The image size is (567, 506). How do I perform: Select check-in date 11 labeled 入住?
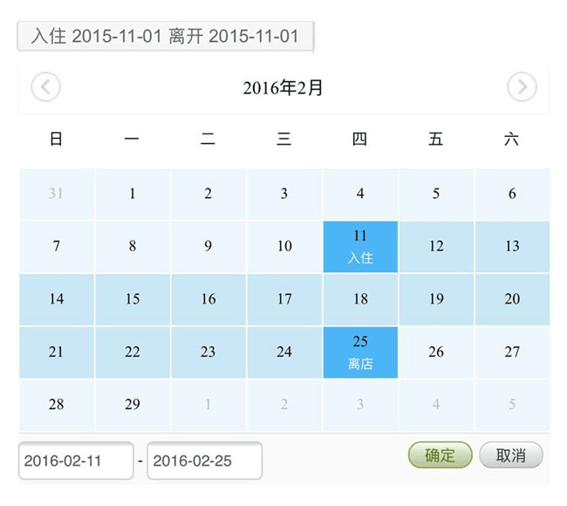click(360, 247)
